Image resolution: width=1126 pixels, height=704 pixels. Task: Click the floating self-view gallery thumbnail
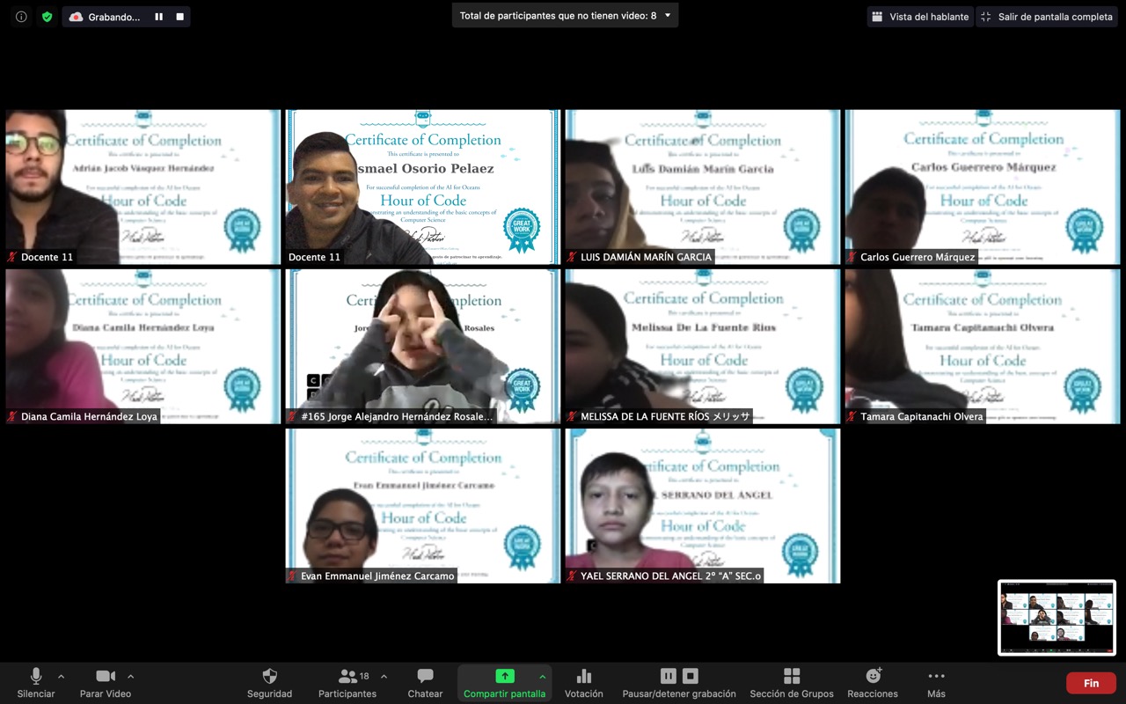1057,618
